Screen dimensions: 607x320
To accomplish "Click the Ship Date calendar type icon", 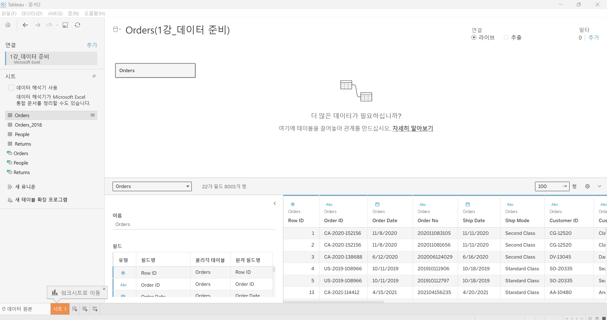I will pyautogui.click(x=468, y=204).
